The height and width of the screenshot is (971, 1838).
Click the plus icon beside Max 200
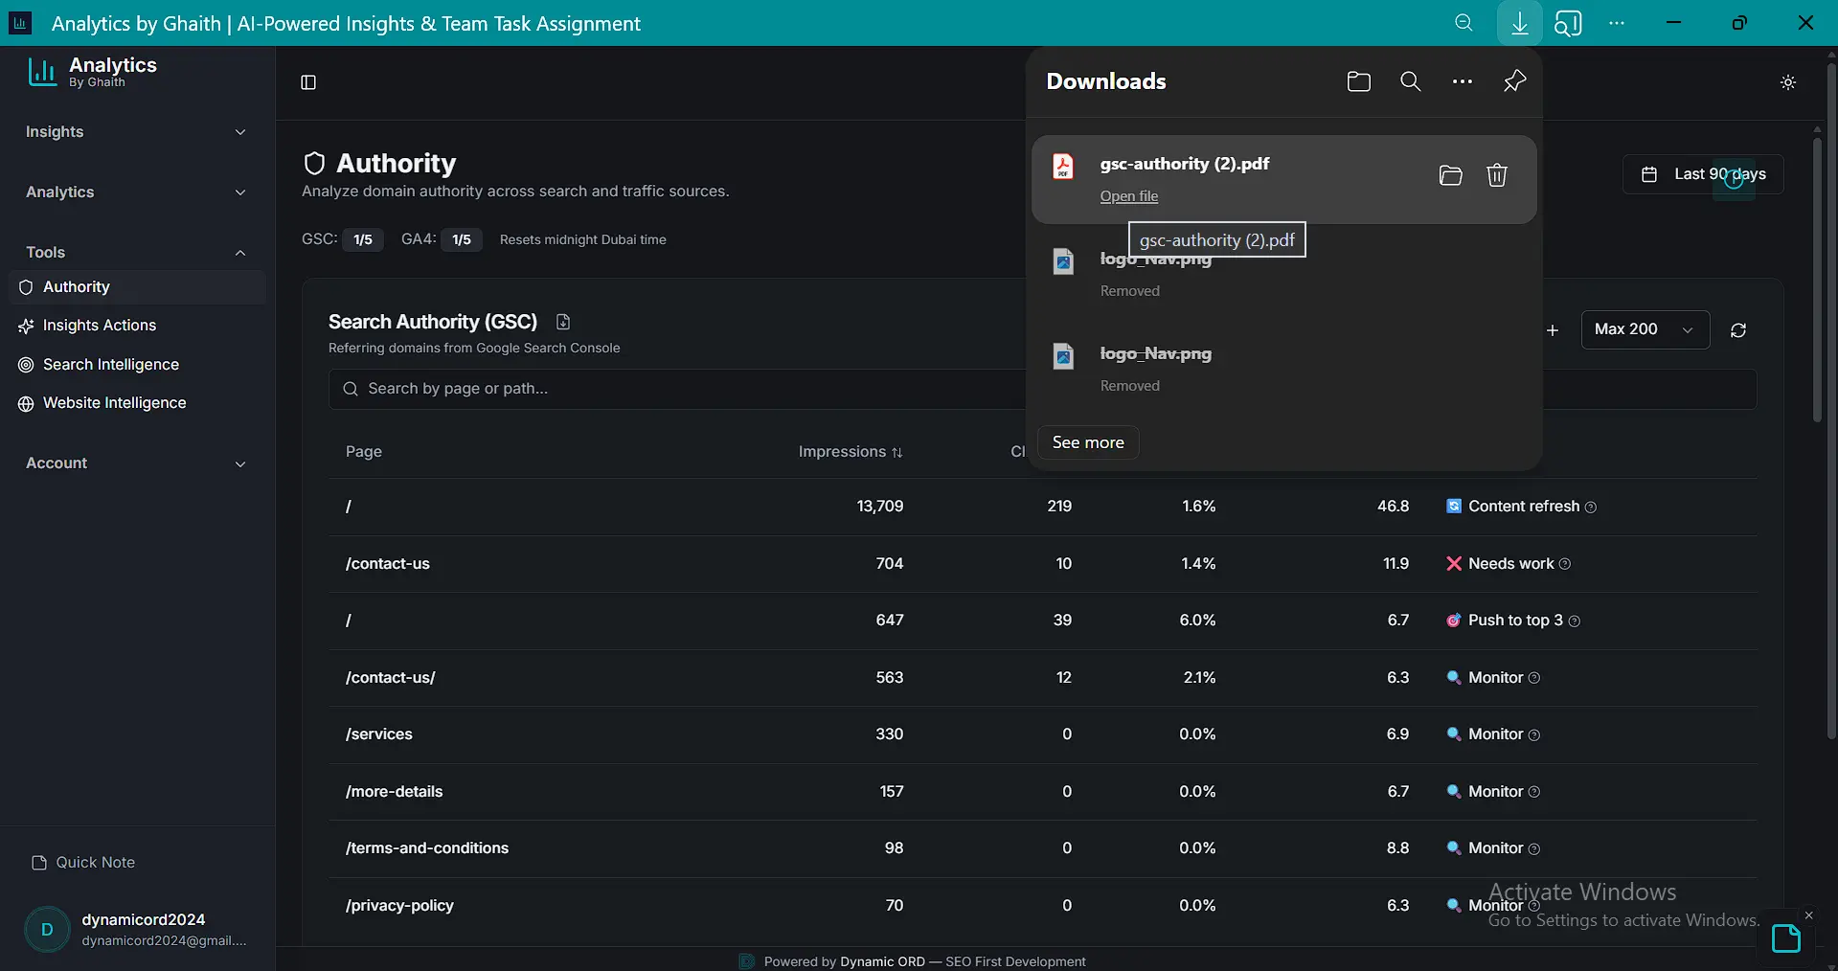click(x=1552, y=330)
